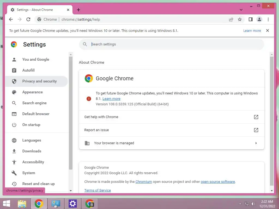This screenshot has width=279, height=209.
Task: Open the profile avatar icon
Action: pos(259,19)
